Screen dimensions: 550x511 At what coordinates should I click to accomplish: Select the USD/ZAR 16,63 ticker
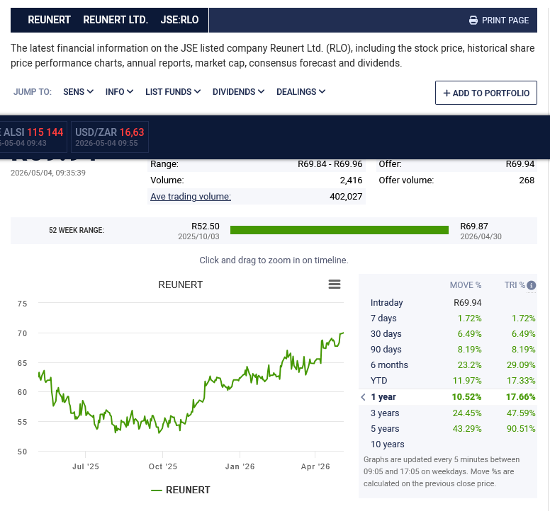(x=110, y=137)
